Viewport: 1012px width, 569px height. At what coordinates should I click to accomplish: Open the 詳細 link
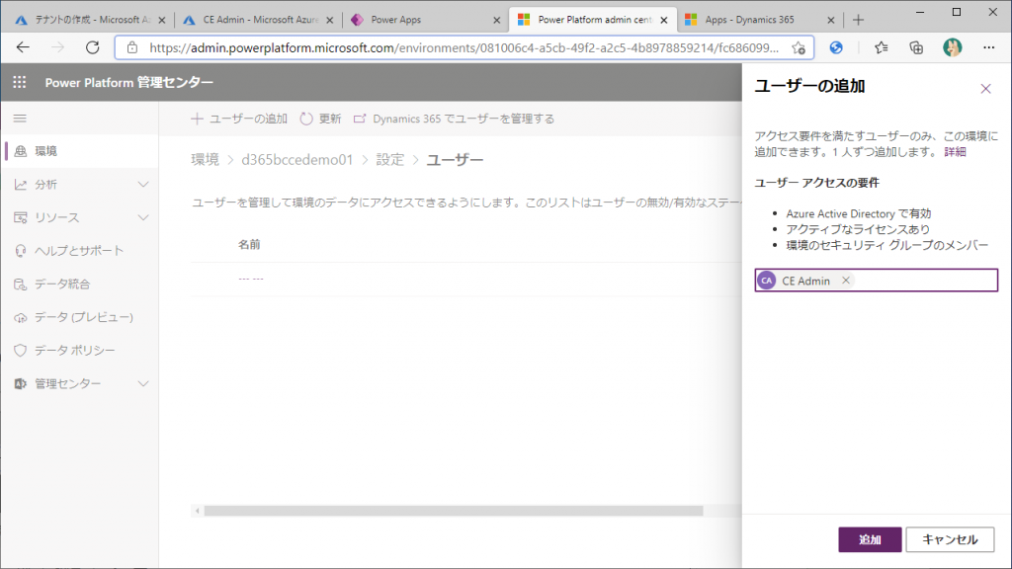955,152
